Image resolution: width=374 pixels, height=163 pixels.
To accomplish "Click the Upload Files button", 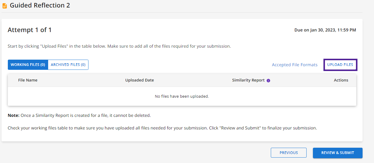I will pyautogui.click(x=340, y=65).
